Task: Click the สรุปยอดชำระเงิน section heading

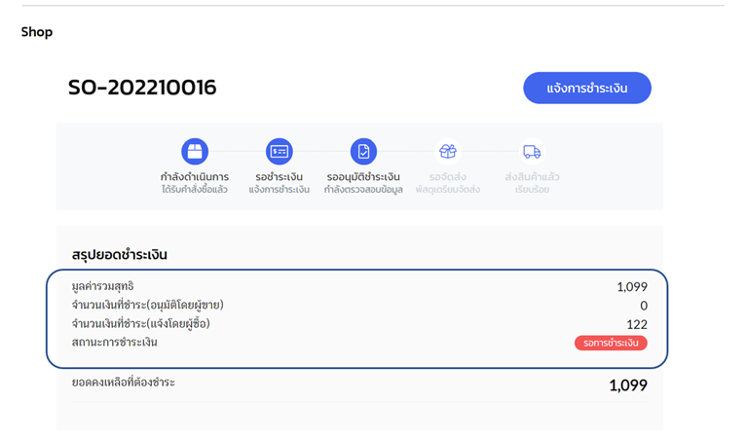Action: [120, 255]
